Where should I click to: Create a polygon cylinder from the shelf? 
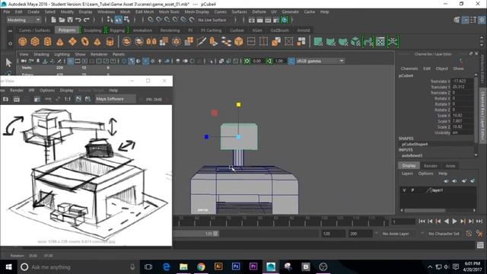[47, 42]
